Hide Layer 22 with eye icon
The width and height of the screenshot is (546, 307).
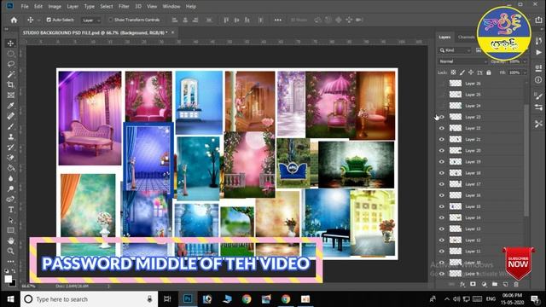442,128
